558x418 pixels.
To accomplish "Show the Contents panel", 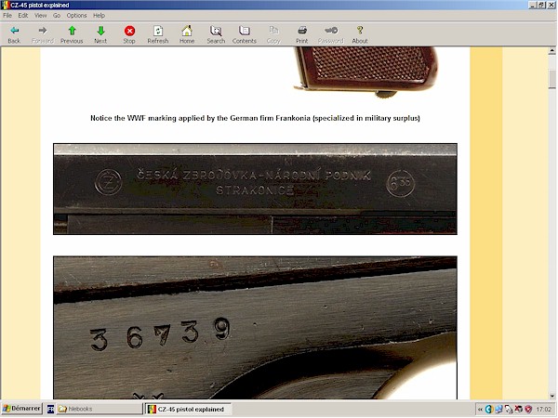I will 244,35.
